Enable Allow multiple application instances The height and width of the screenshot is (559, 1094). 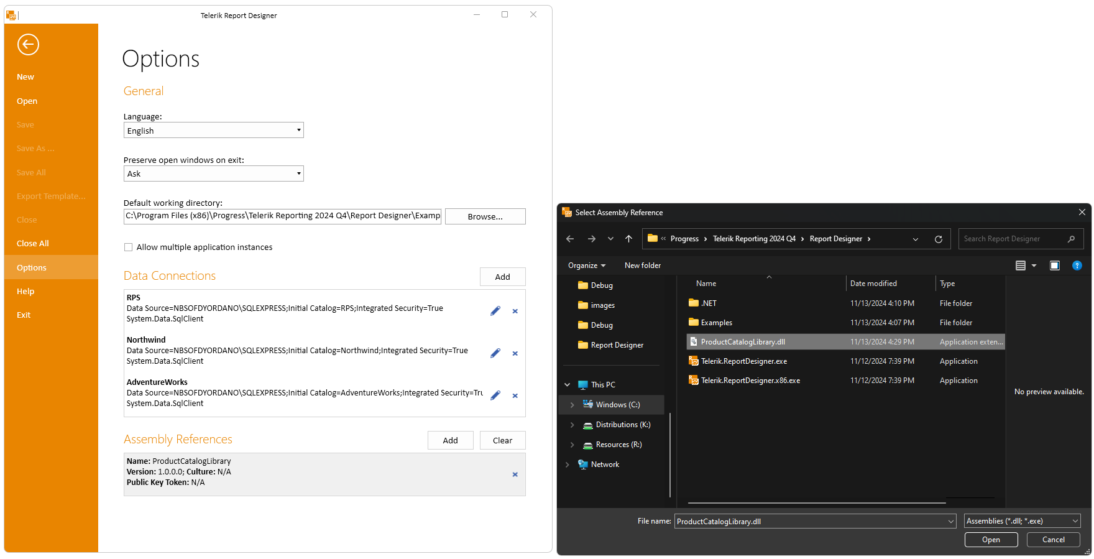(129, 247)
